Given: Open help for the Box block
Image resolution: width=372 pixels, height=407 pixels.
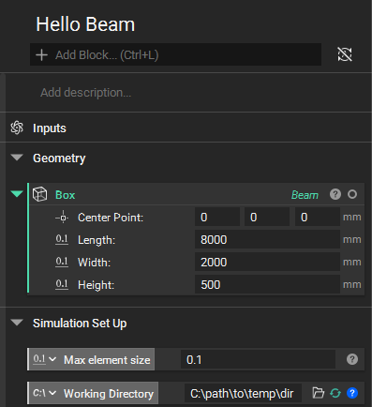Looking at the screenshot, I should [x=335, y=194].
